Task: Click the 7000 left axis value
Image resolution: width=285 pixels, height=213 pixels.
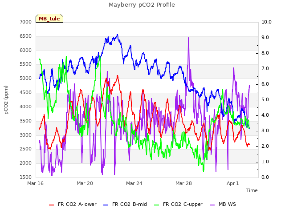Action: point(26,22)
